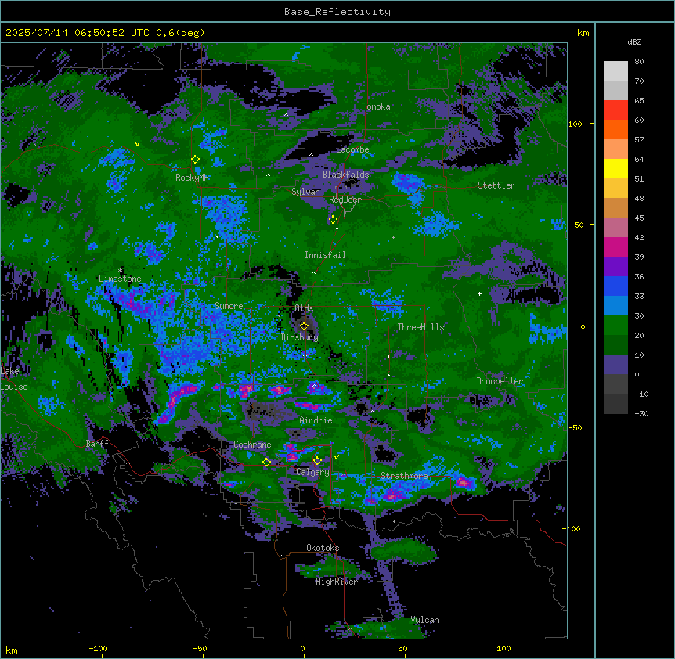The height and width of the screenshot is (659, 675).
Task: Pick the gold 48-51 dBZ legend swatch
Action: coord(615,188)
